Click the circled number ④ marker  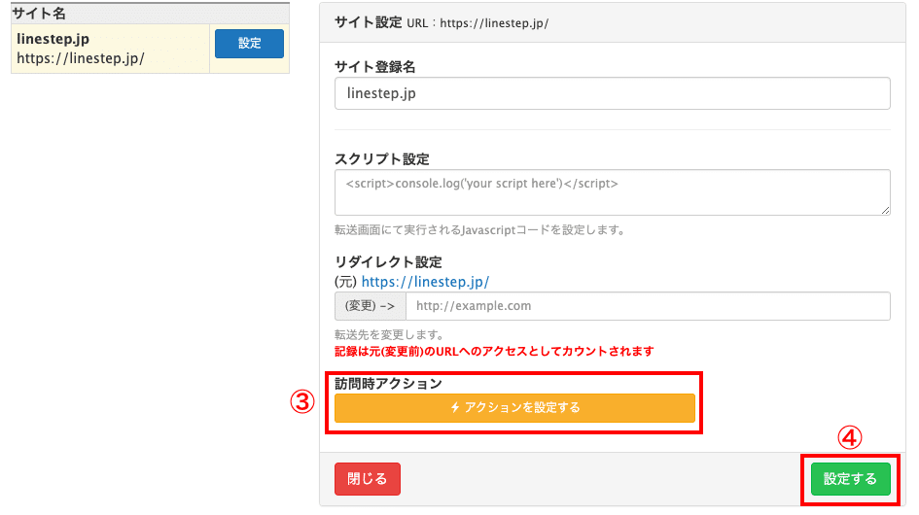850,438
